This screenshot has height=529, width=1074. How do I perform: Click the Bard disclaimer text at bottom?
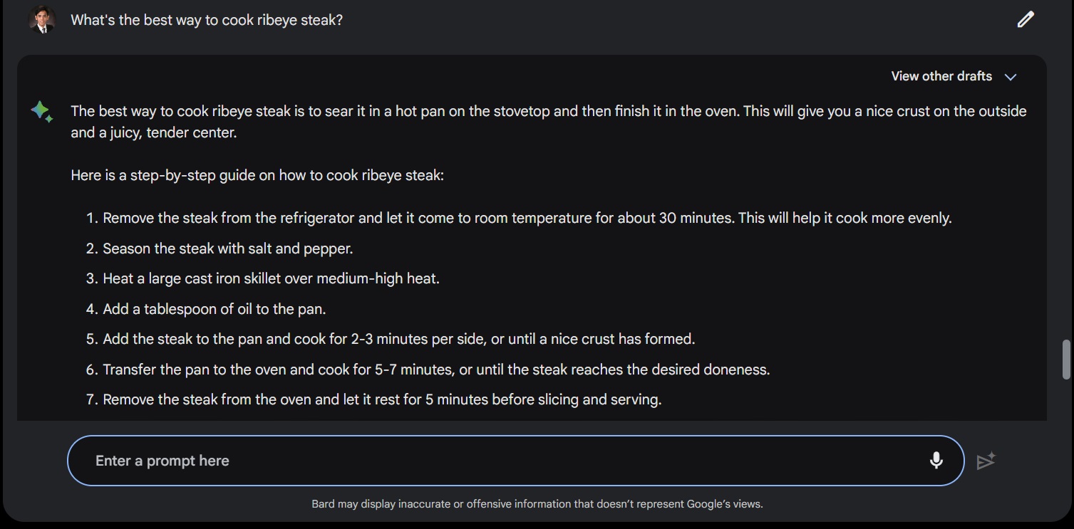pyautogui.click(x=537, y=504)
